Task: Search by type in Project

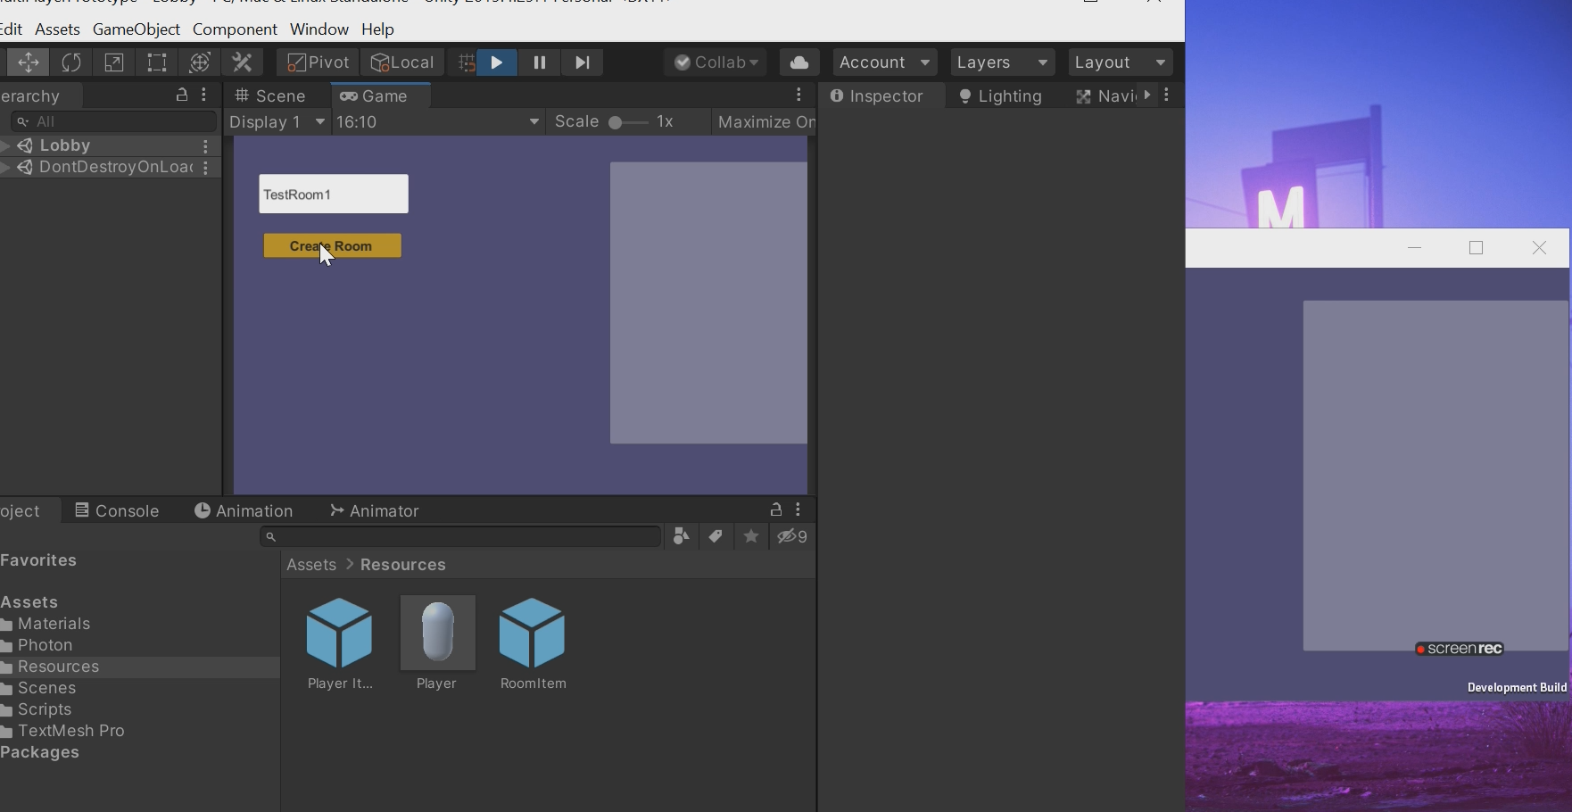Action: click(x=682, y=536)
